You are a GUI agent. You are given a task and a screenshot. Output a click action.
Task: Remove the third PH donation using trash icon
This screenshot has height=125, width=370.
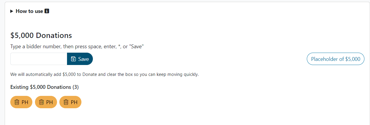[x=66, y=102]
